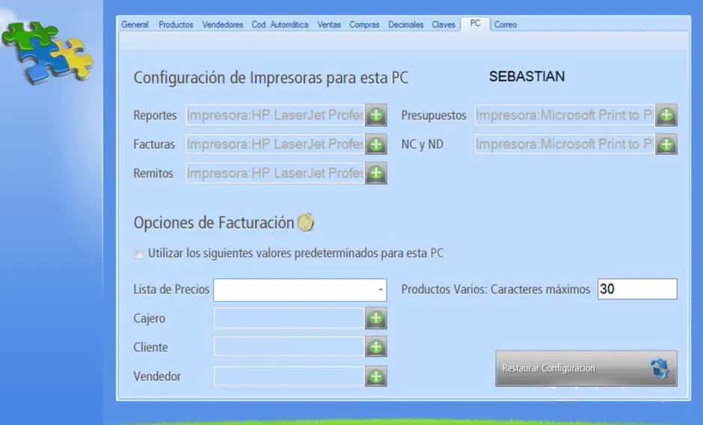Click the Vendedor text field
The width and height of the screenshot is (703, 425).
289,376
